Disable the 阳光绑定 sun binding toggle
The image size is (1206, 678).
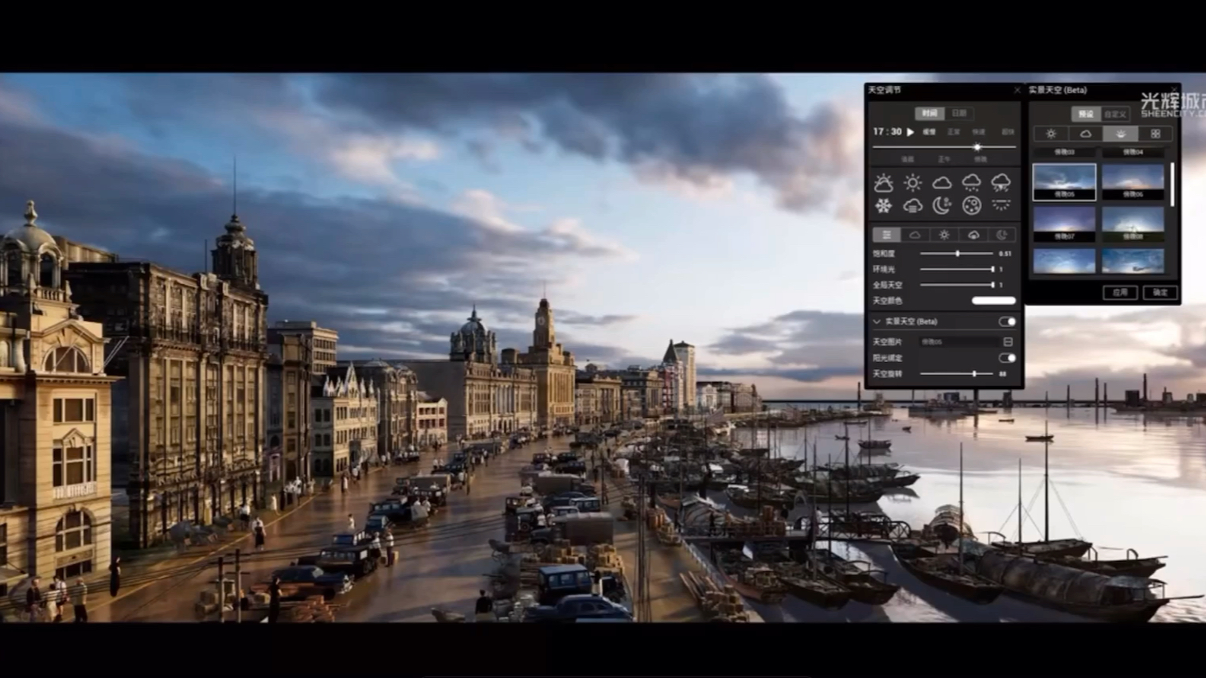[x=1007, y=358]
